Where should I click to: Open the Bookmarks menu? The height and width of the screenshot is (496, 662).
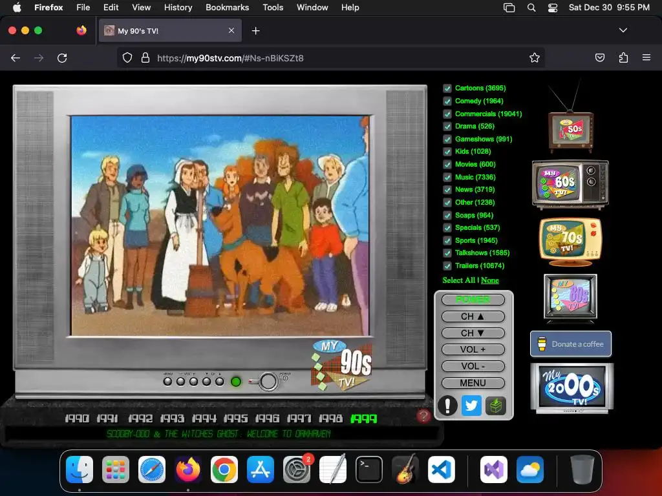click(x=227, y=7)
